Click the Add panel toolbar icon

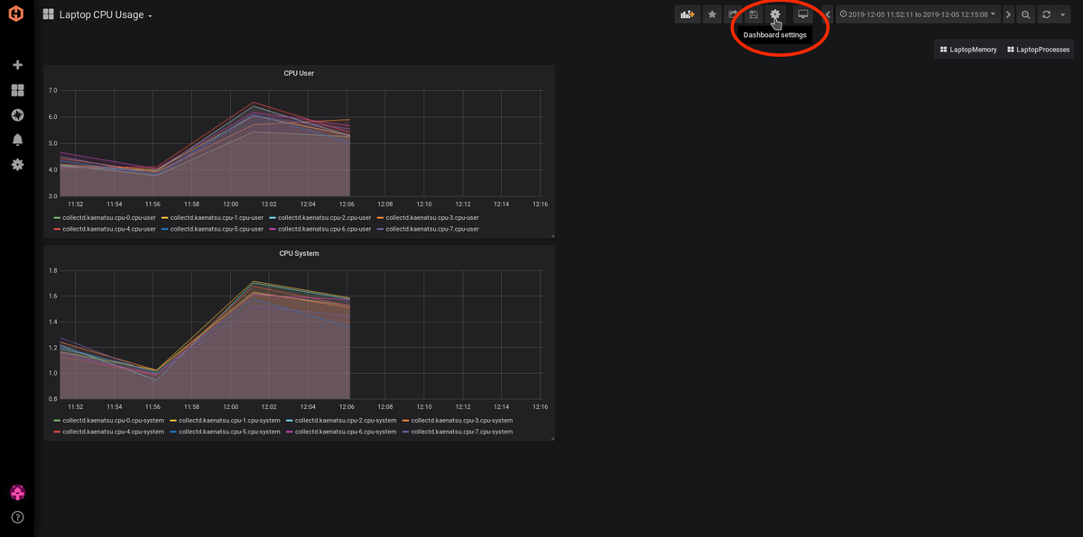click(x=688, y=14)
